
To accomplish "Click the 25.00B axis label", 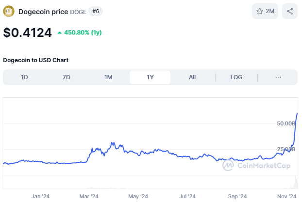I will (286, 149).
